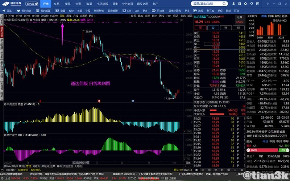Switch to 综合资讯 bottom tab
290x181 pixels.
23,170
